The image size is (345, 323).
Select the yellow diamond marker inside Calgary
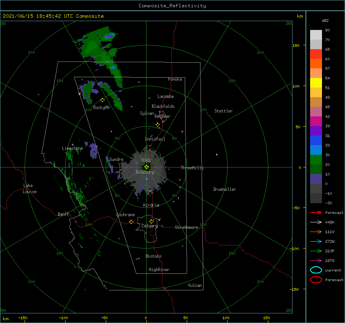click(151, 221)
